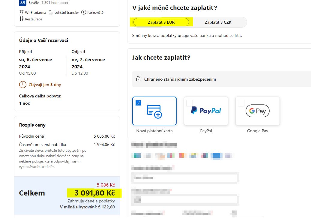The height and width of the screenshot is (218, 311).
Task: Switch payment currency to Zaplatit v CZK
Action: click(218, 22)
